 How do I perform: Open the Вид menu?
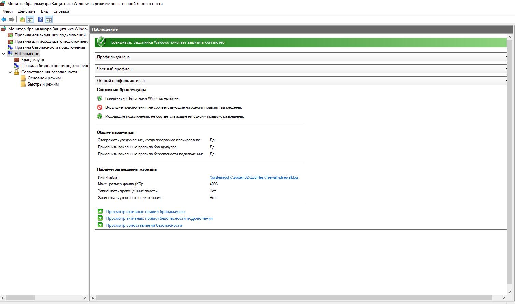point(44,11)
